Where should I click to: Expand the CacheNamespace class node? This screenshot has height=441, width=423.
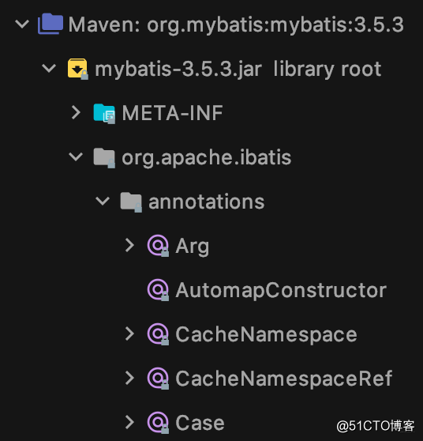pos(129,334)
